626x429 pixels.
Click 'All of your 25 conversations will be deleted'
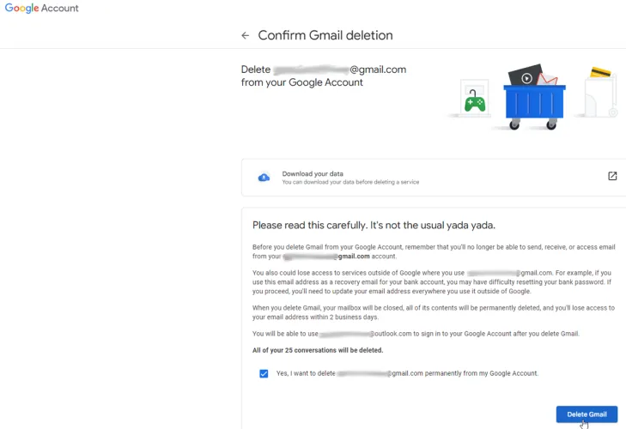[x=318, y=350]
